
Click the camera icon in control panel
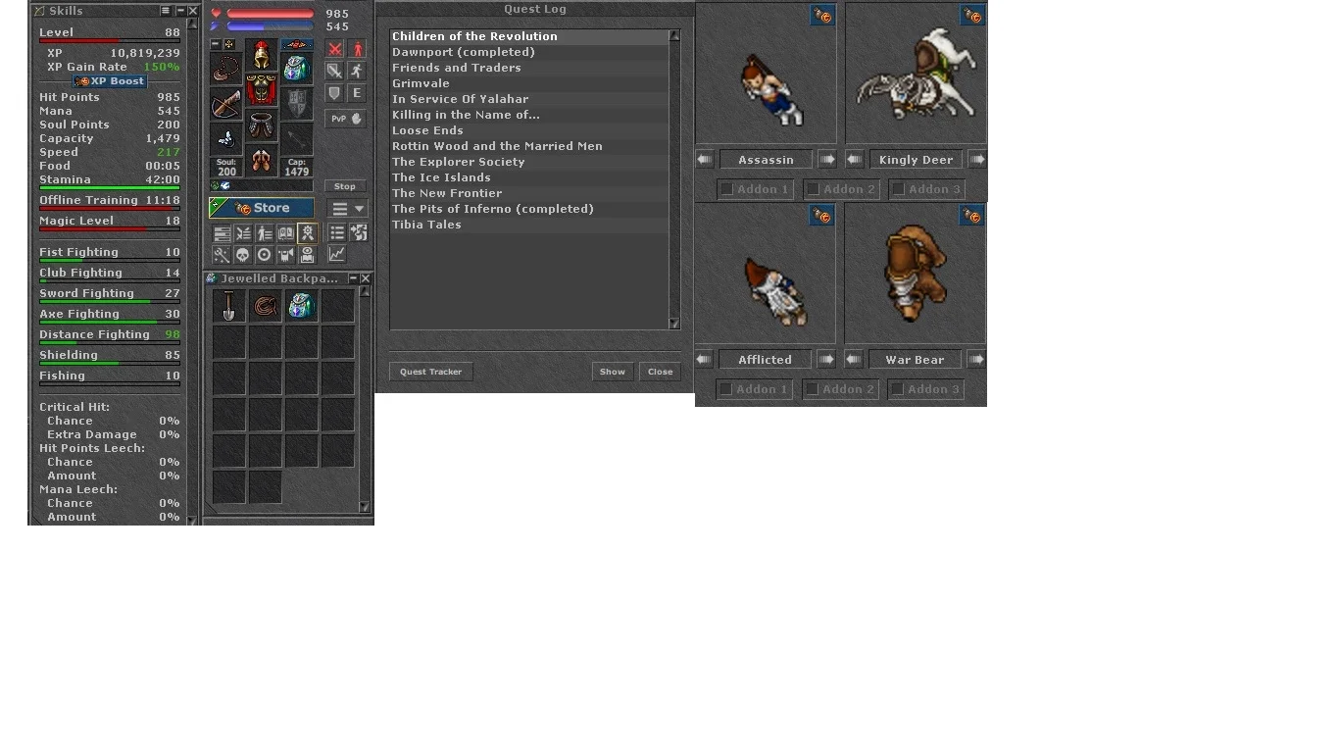(x=286, y=255)
